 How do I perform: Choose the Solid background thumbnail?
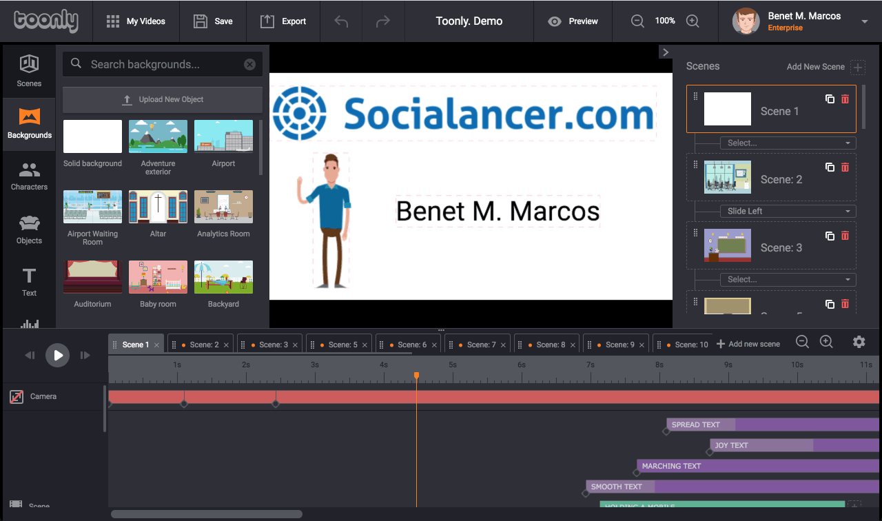[x=92, y=136]
